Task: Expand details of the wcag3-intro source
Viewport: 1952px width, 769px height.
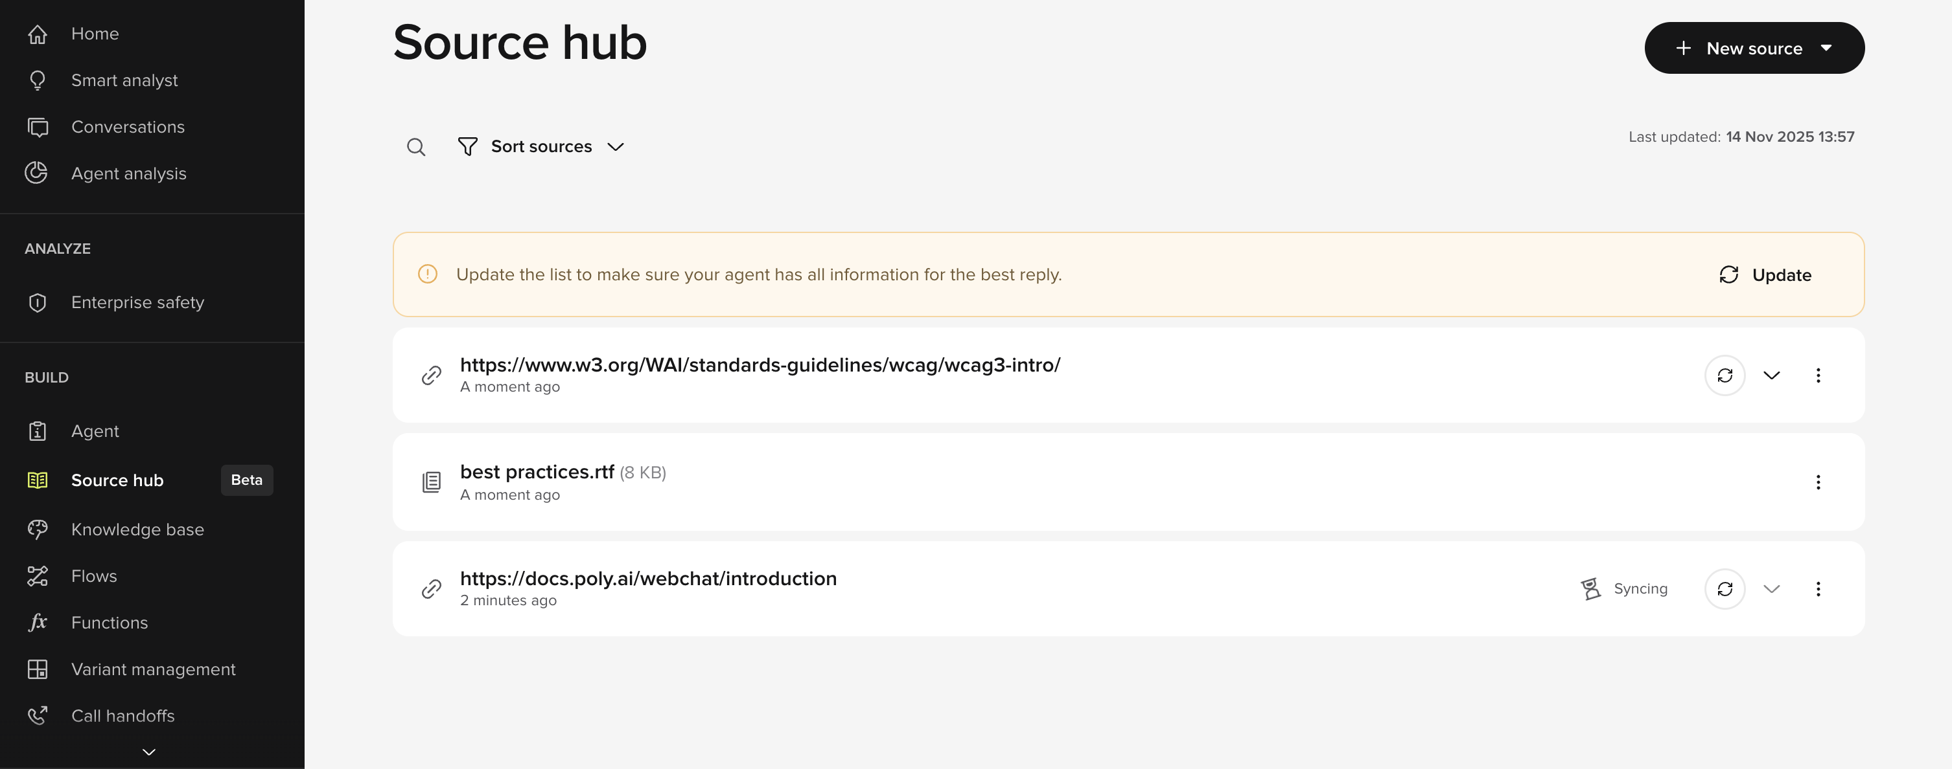Action: (x=1772, y=375)
